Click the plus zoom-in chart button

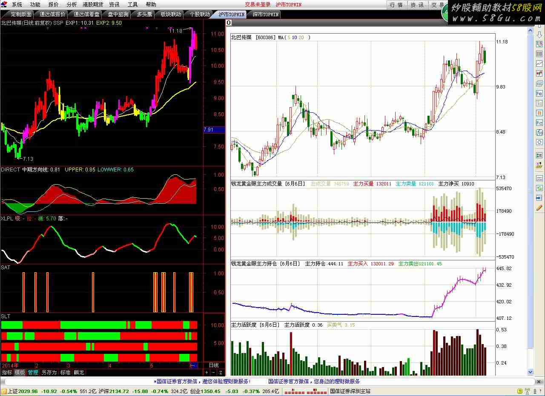[x=207, y=373]
